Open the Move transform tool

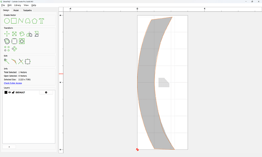(x=7, y=34)
